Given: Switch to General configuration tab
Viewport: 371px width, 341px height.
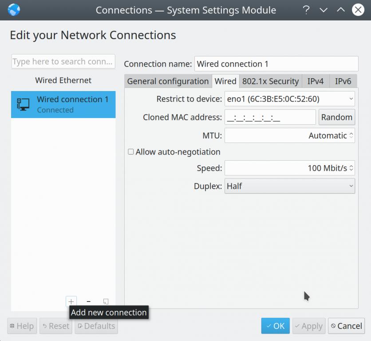Looking at the screenshot, I should pyautogui.click(x=168, y=81).
